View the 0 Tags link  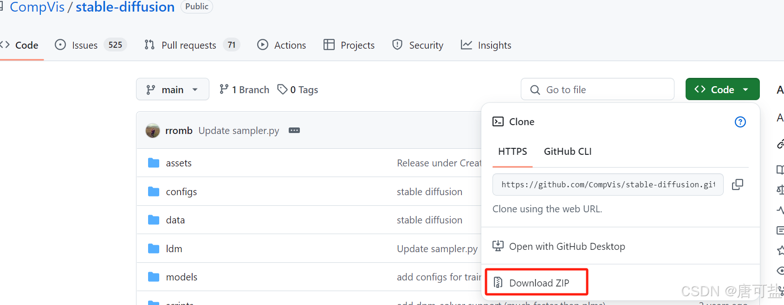tap(298, 89)
